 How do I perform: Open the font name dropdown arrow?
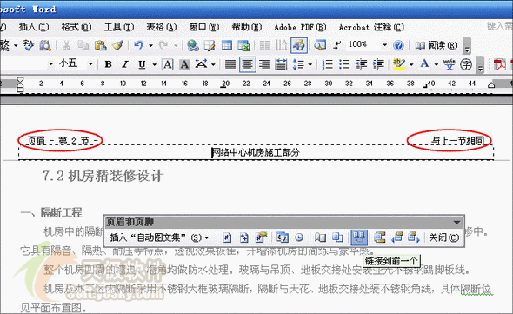(x=50, y=64)
